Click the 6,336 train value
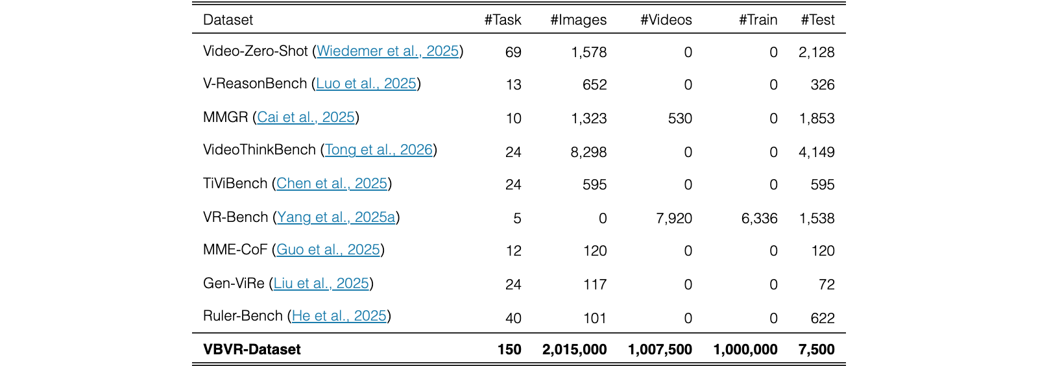Screen dimensions: 1038x366 [x=760, y=219]
